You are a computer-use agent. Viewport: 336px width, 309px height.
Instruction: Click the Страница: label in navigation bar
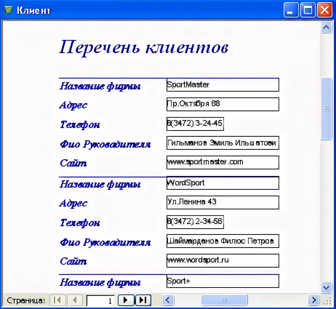(26, 301)
